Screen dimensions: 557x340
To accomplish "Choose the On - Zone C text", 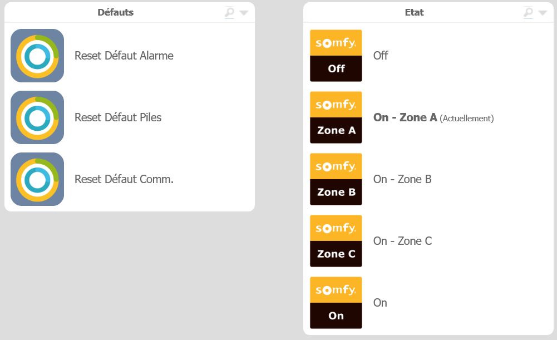I will click(402, 242).
